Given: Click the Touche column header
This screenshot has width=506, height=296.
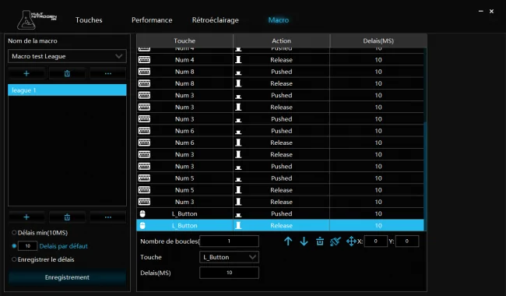Looking at the screenshot, I should click(184, 41).
